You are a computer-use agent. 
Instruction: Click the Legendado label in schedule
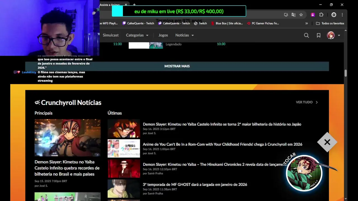click(173, 44)
